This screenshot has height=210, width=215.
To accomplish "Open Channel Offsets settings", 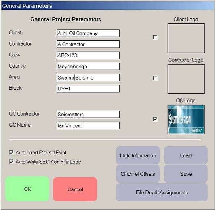I will coord(138,174).
